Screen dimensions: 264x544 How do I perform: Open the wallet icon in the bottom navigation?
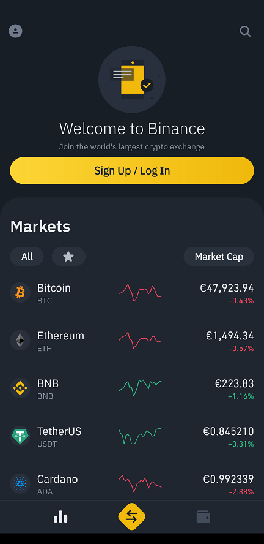(x=203, y=516)
